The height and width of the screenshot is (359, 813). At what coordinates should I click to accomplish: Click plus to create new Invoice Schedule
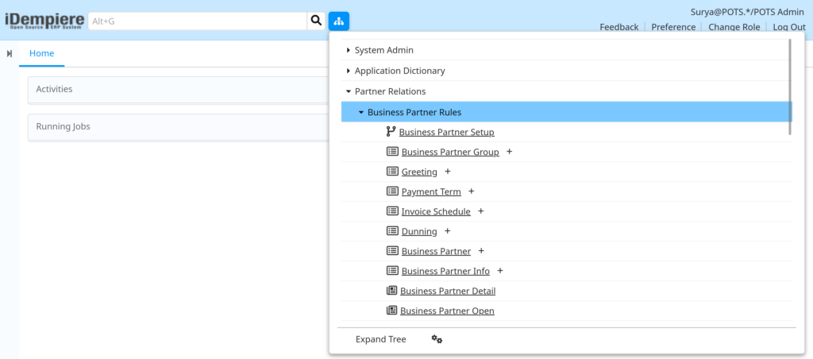tap(480, 211)
